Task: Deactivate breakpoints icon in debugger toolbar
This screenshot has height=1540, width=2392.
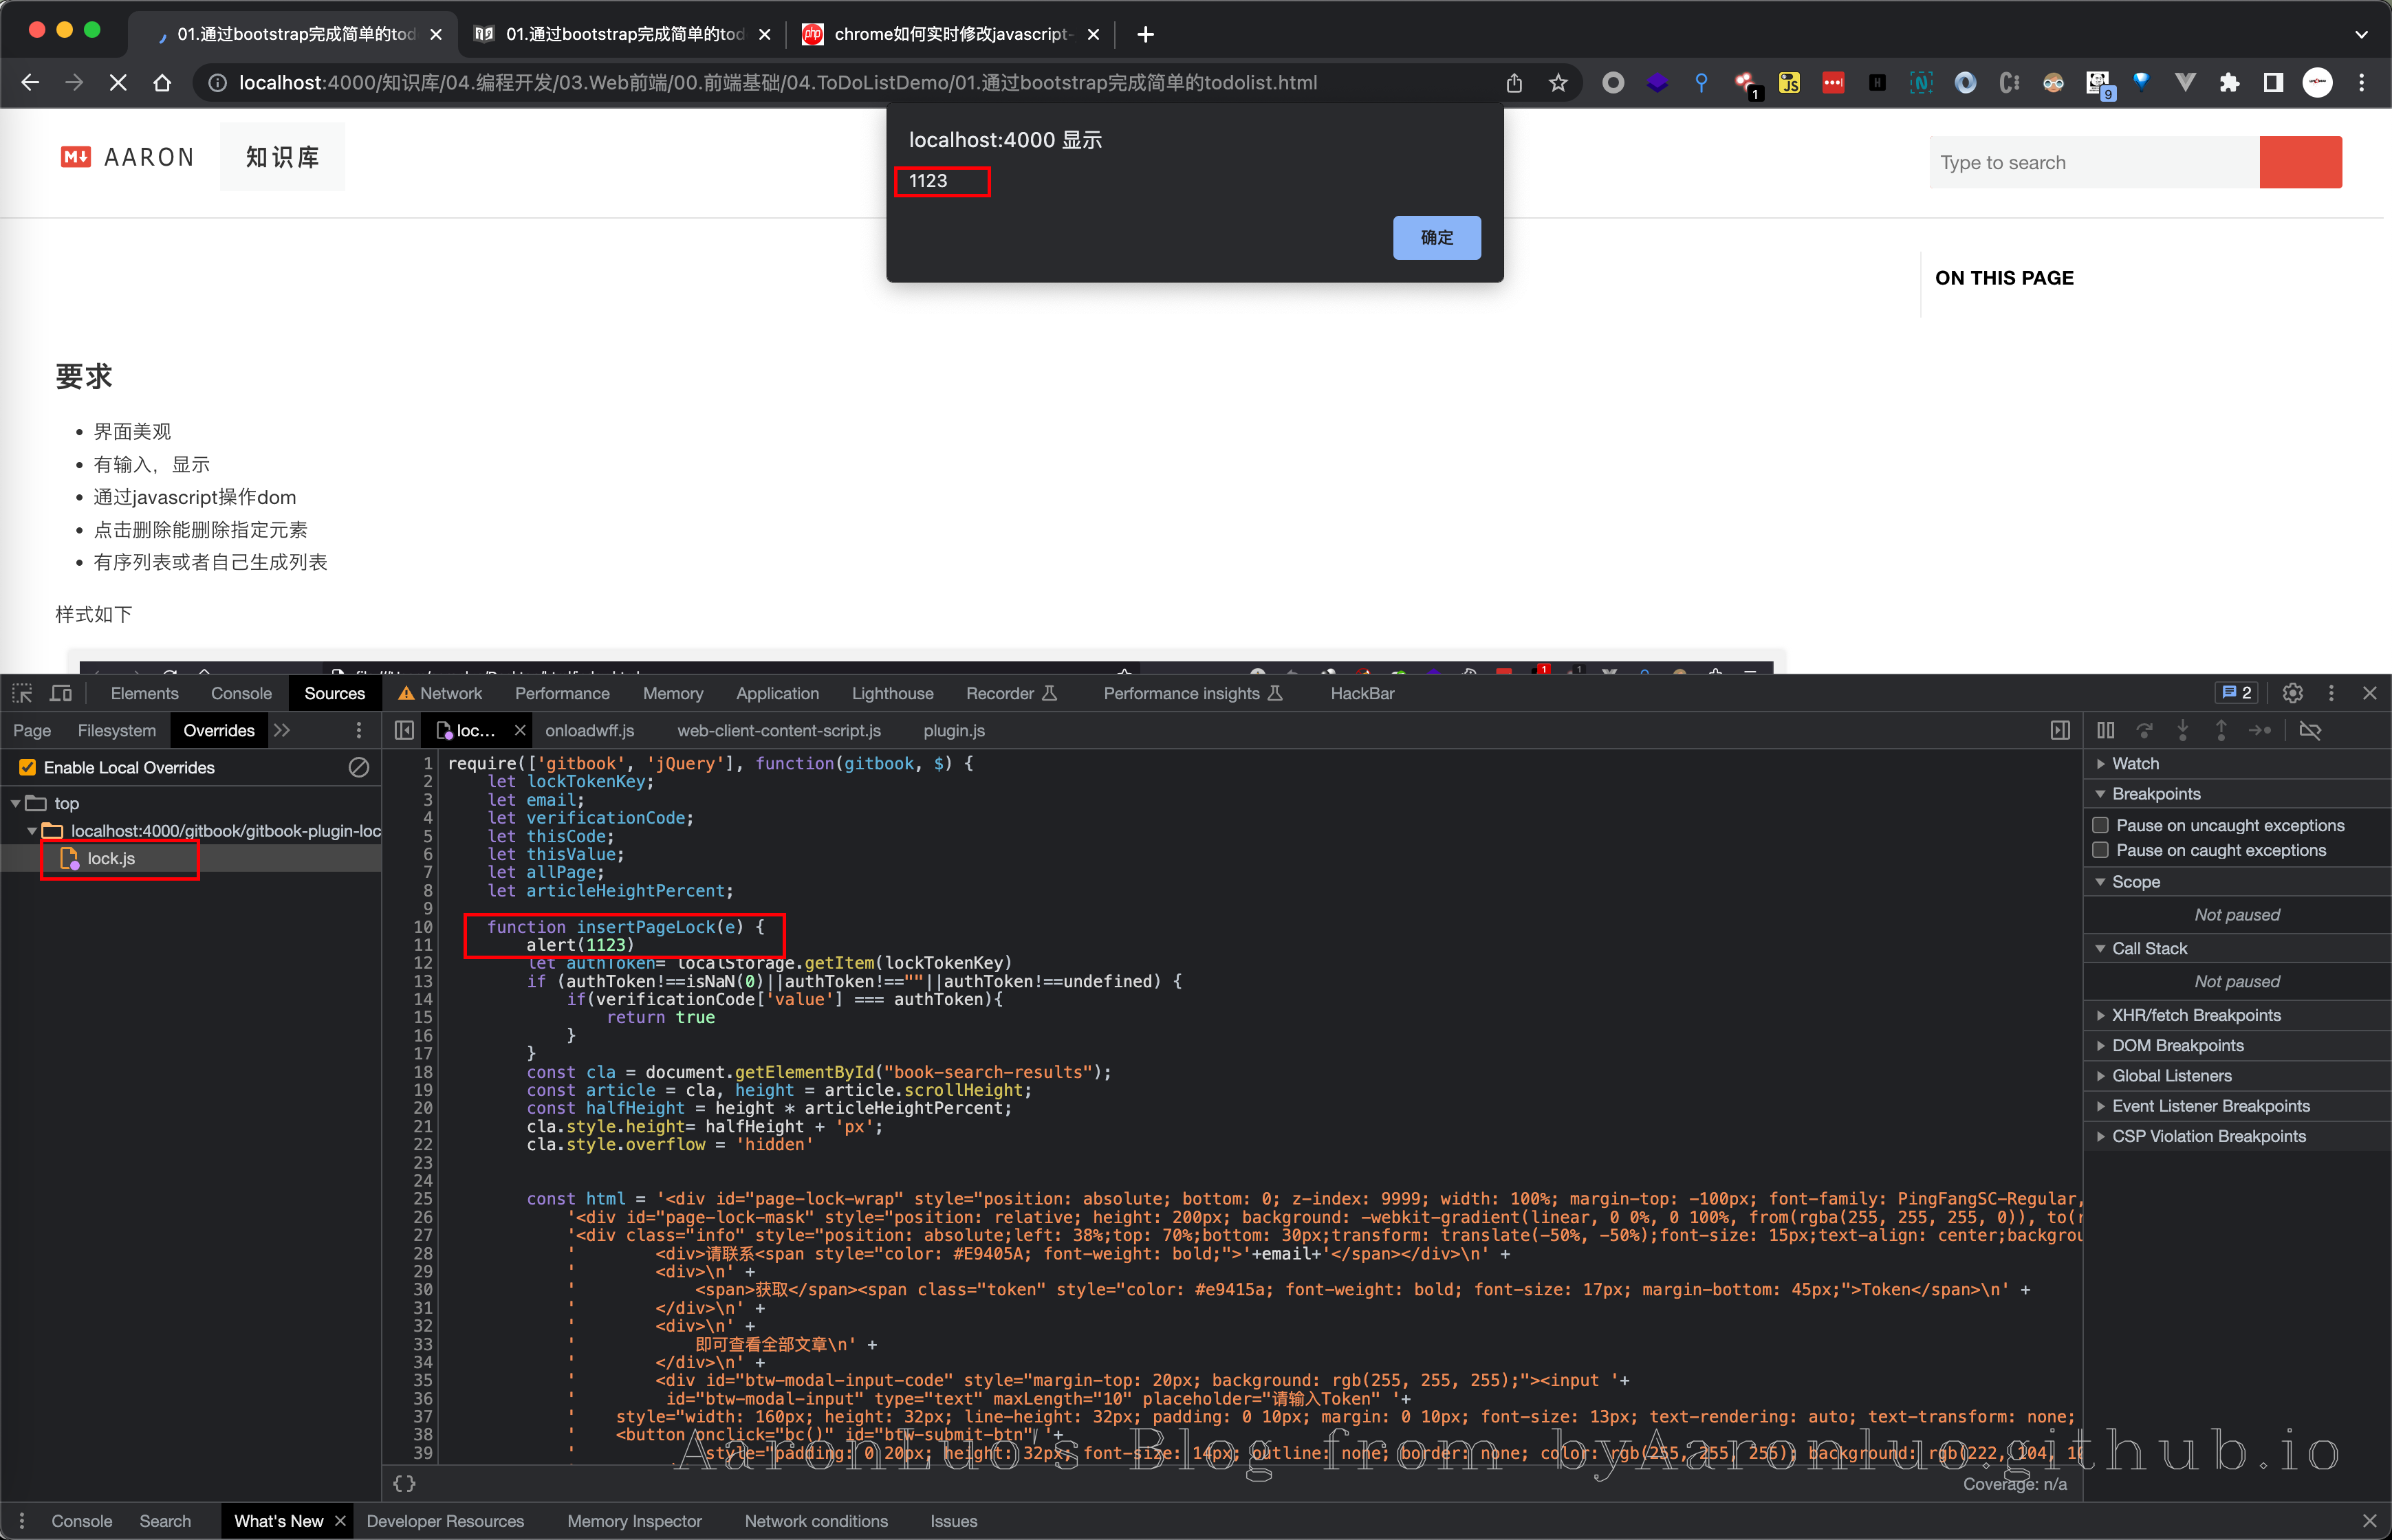Action: pos(2310,731)
